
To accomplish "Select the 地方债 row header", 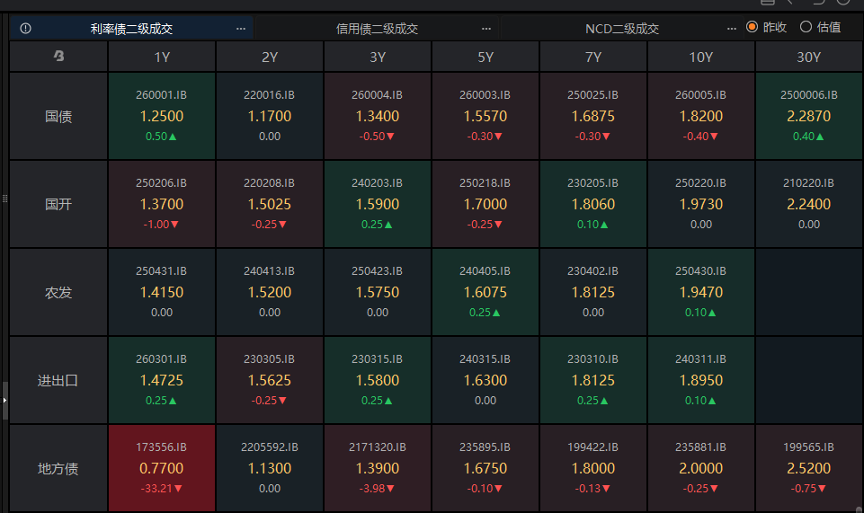I will pyautogui.click(x=59, y=468).
